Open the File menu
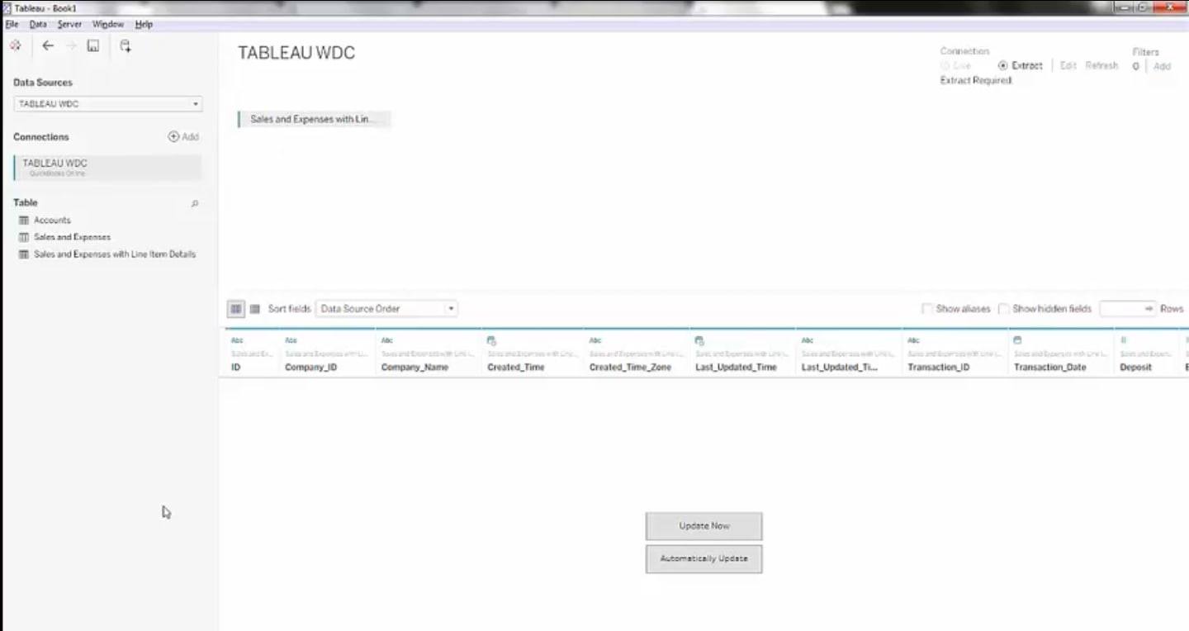The width and height of the screenshot is (1189, 631). (x=12, y=25)
